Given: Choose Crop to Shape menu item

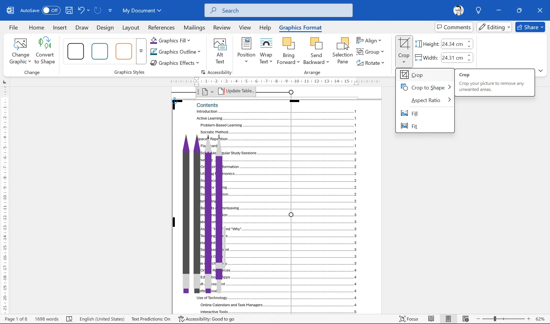Looking at the screenshot, I should click(428, 87).
